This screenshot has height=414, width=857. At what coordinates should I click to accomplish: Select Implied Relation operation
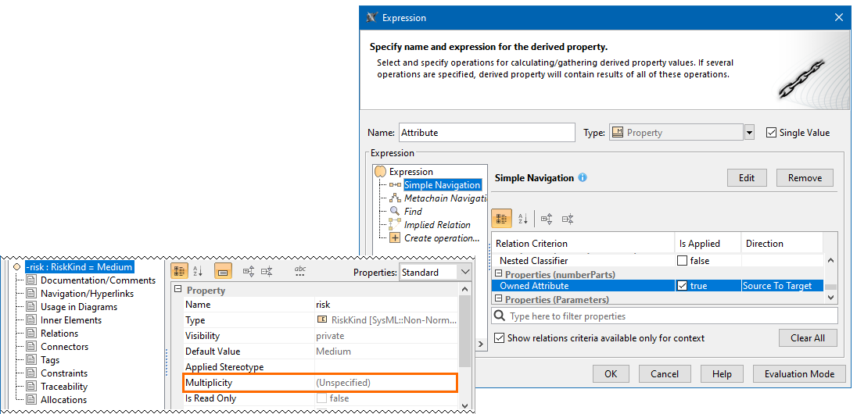436,224
